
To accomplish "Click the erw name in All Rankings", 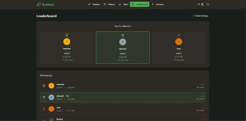I will (x=59, y=108).
